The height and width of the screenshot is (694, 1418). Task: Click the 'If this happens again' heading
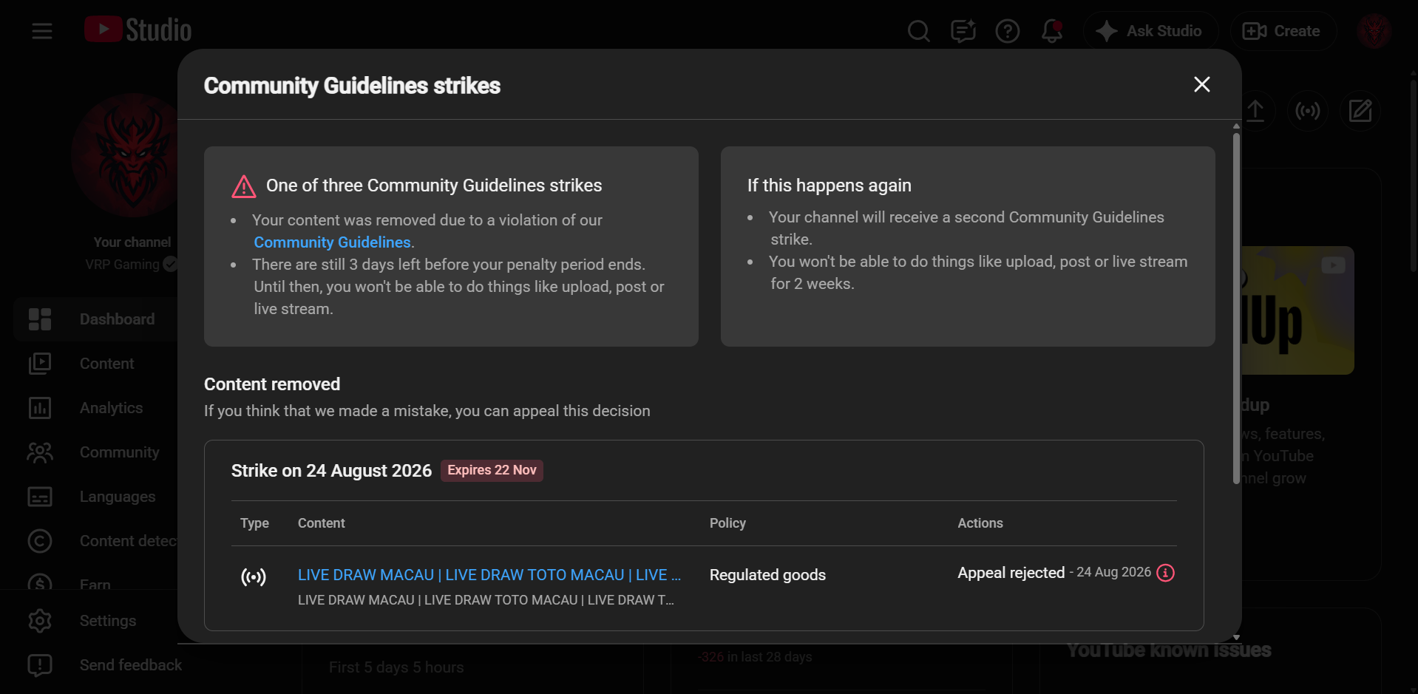pyautogui.click(x=829, y=186)
